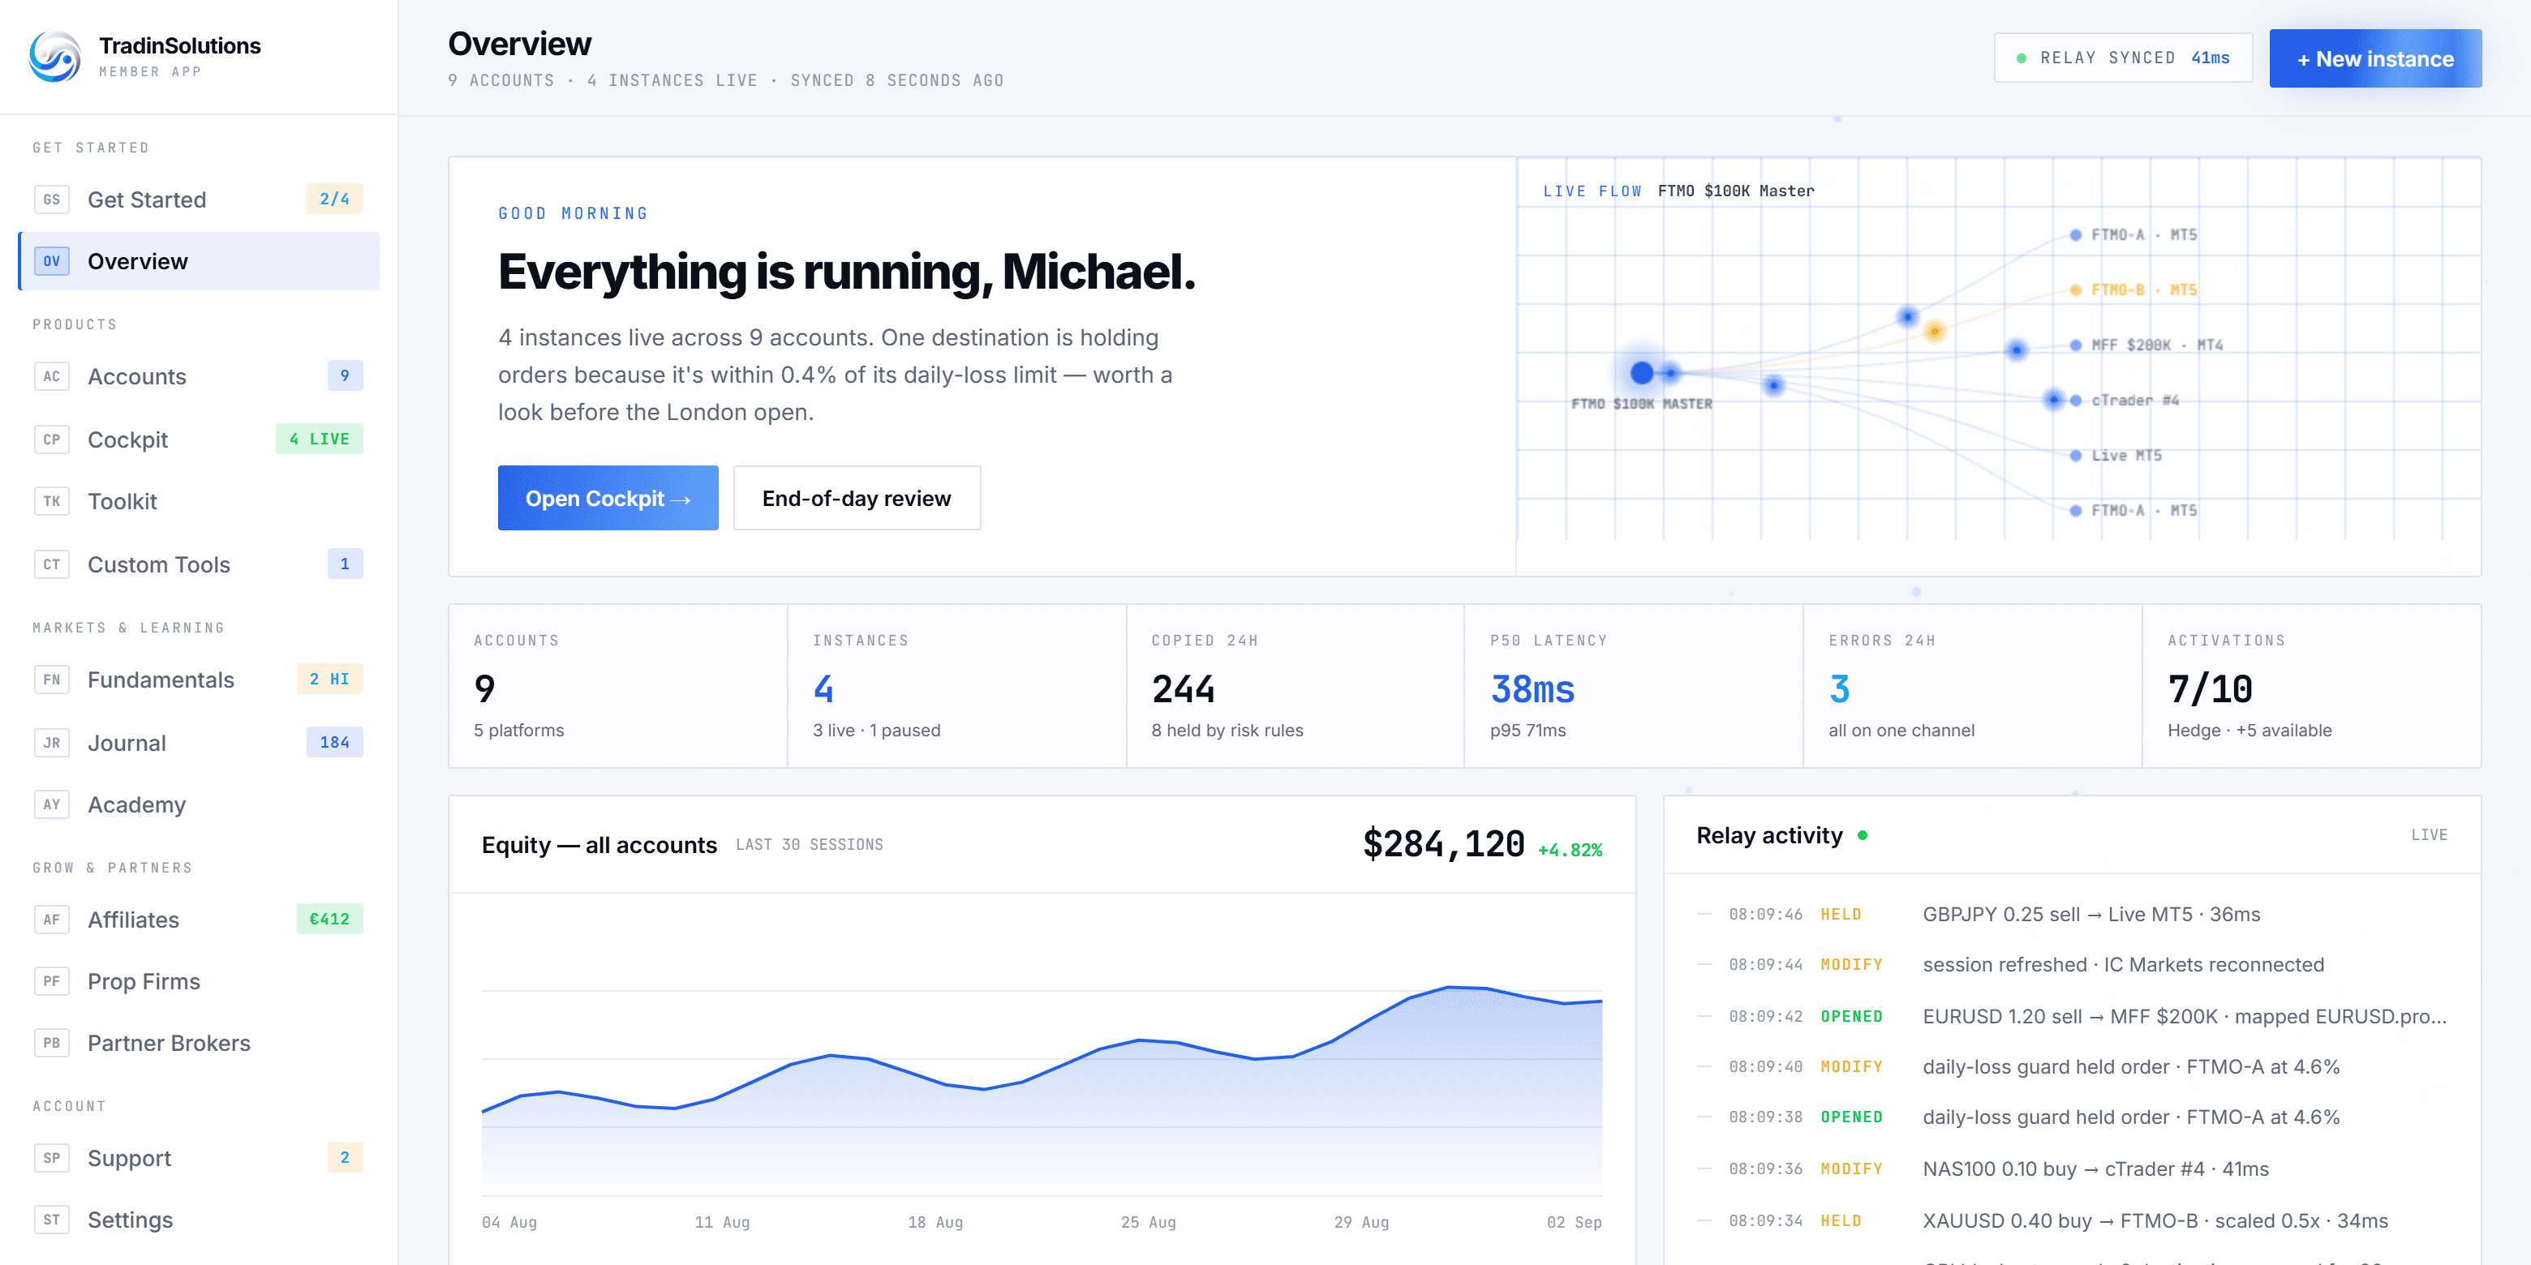Click the PF icon beside Prop Firms
Image resolution: width=2531 pixels, height=1265 pixels.
click(x=51, y=981)
